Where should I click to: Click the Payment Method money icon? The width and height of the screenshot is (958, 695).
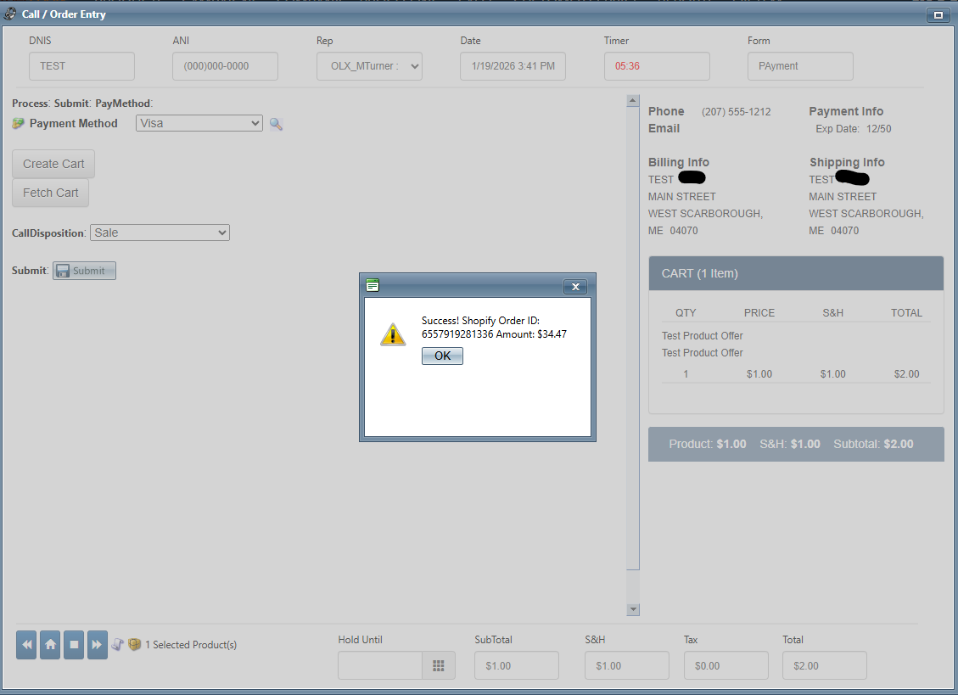19,124
